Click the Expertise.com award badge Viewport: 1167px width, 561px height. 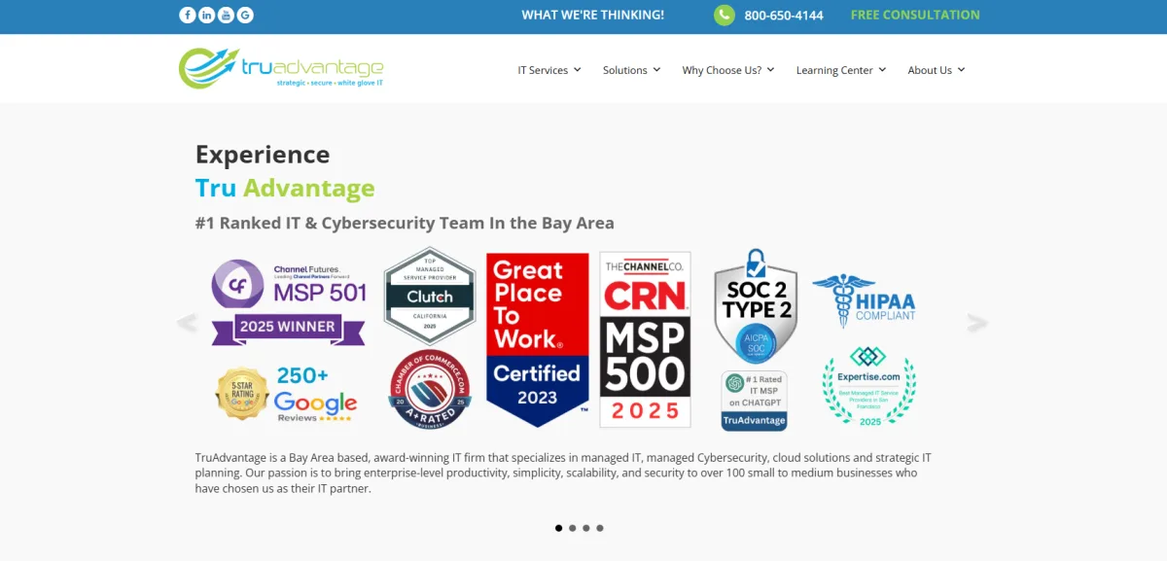tap(869, 386)
